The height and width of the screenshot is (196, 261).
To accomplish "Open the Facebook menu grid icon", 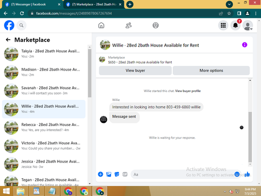I will [223, 26].
